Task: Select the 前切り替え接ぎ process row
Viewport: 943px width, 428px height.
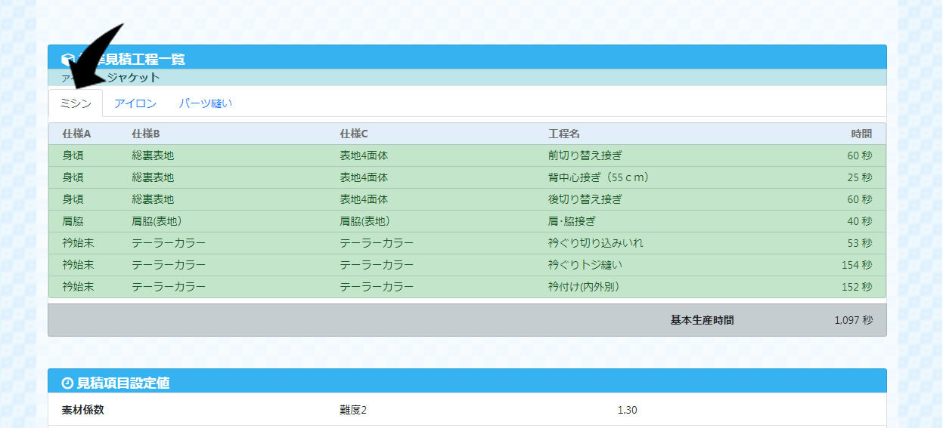Action: pos(585,155)
